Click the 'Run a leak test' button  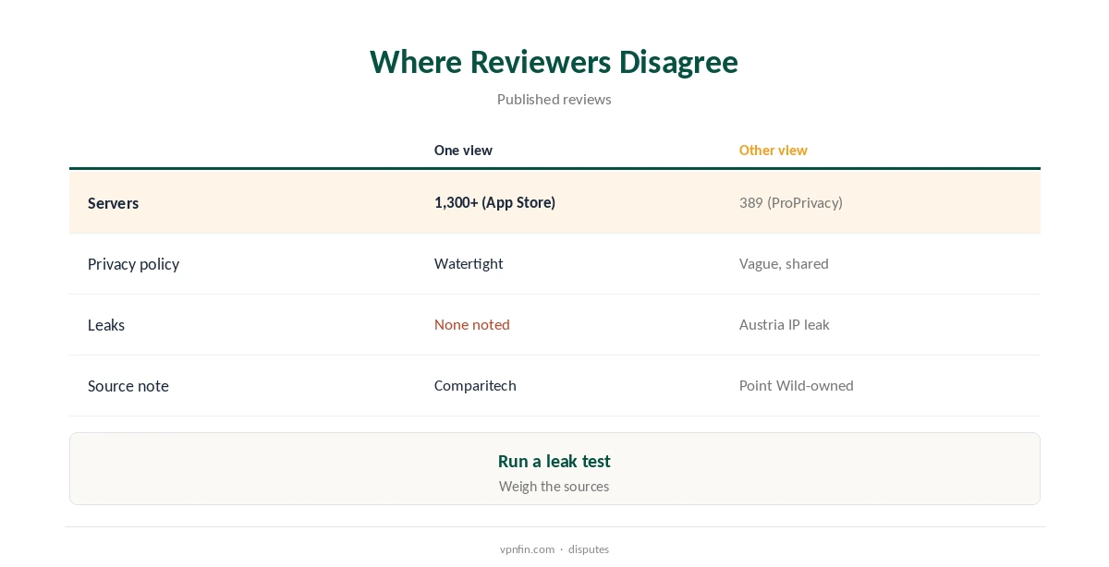[x=554, y=469]
